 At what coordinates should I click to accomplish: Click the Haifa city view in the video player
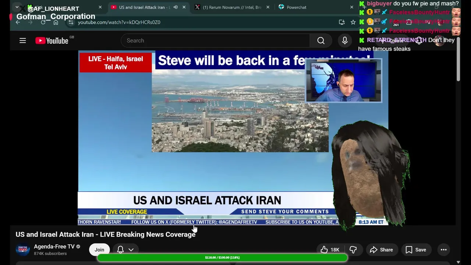click(240, 111)
